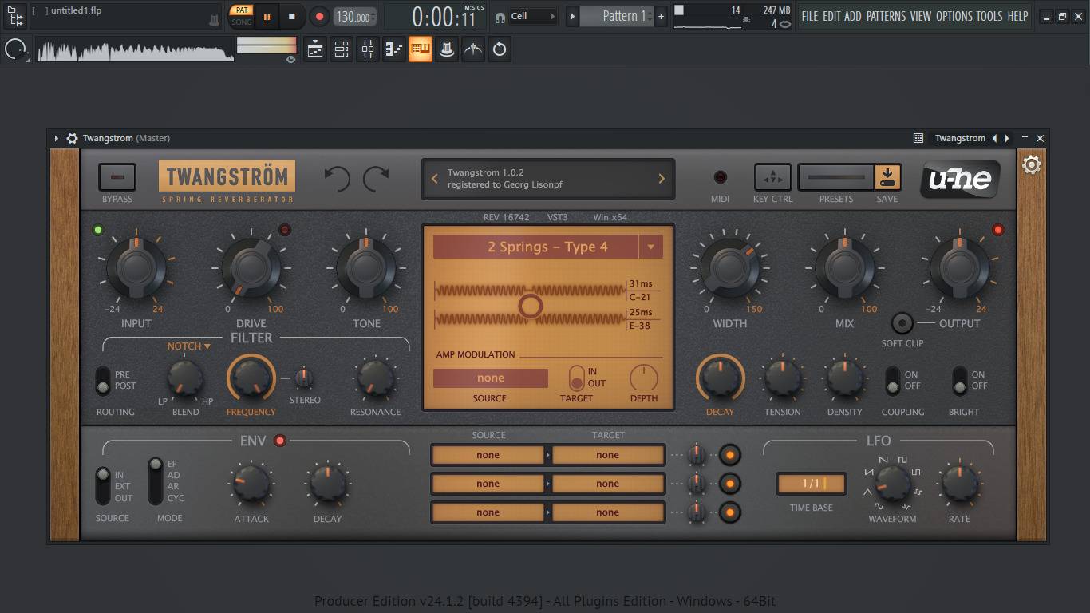Viewport: 1090px width, 613px height.
Task: Open the EDIT menu
Action: coord(832,16)
